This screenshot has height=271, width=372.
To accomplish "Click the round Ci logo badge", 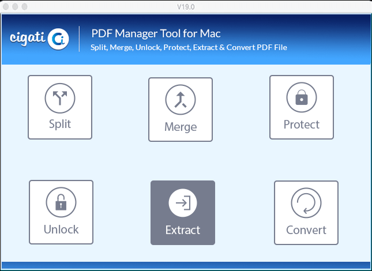I will pyautogui.click(x=58, y=39).
